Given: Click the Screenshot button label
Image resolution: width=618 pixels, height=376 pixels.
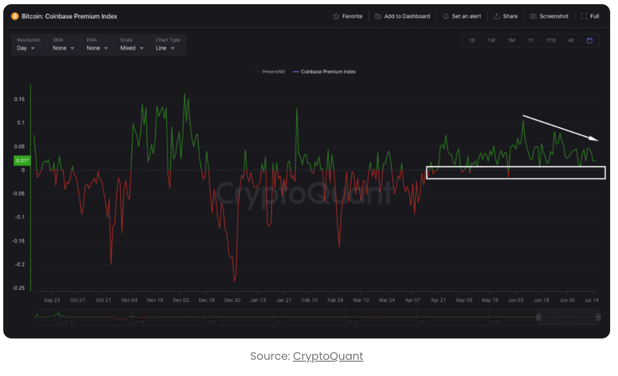Looking at the screenshot, I should 554,16.
